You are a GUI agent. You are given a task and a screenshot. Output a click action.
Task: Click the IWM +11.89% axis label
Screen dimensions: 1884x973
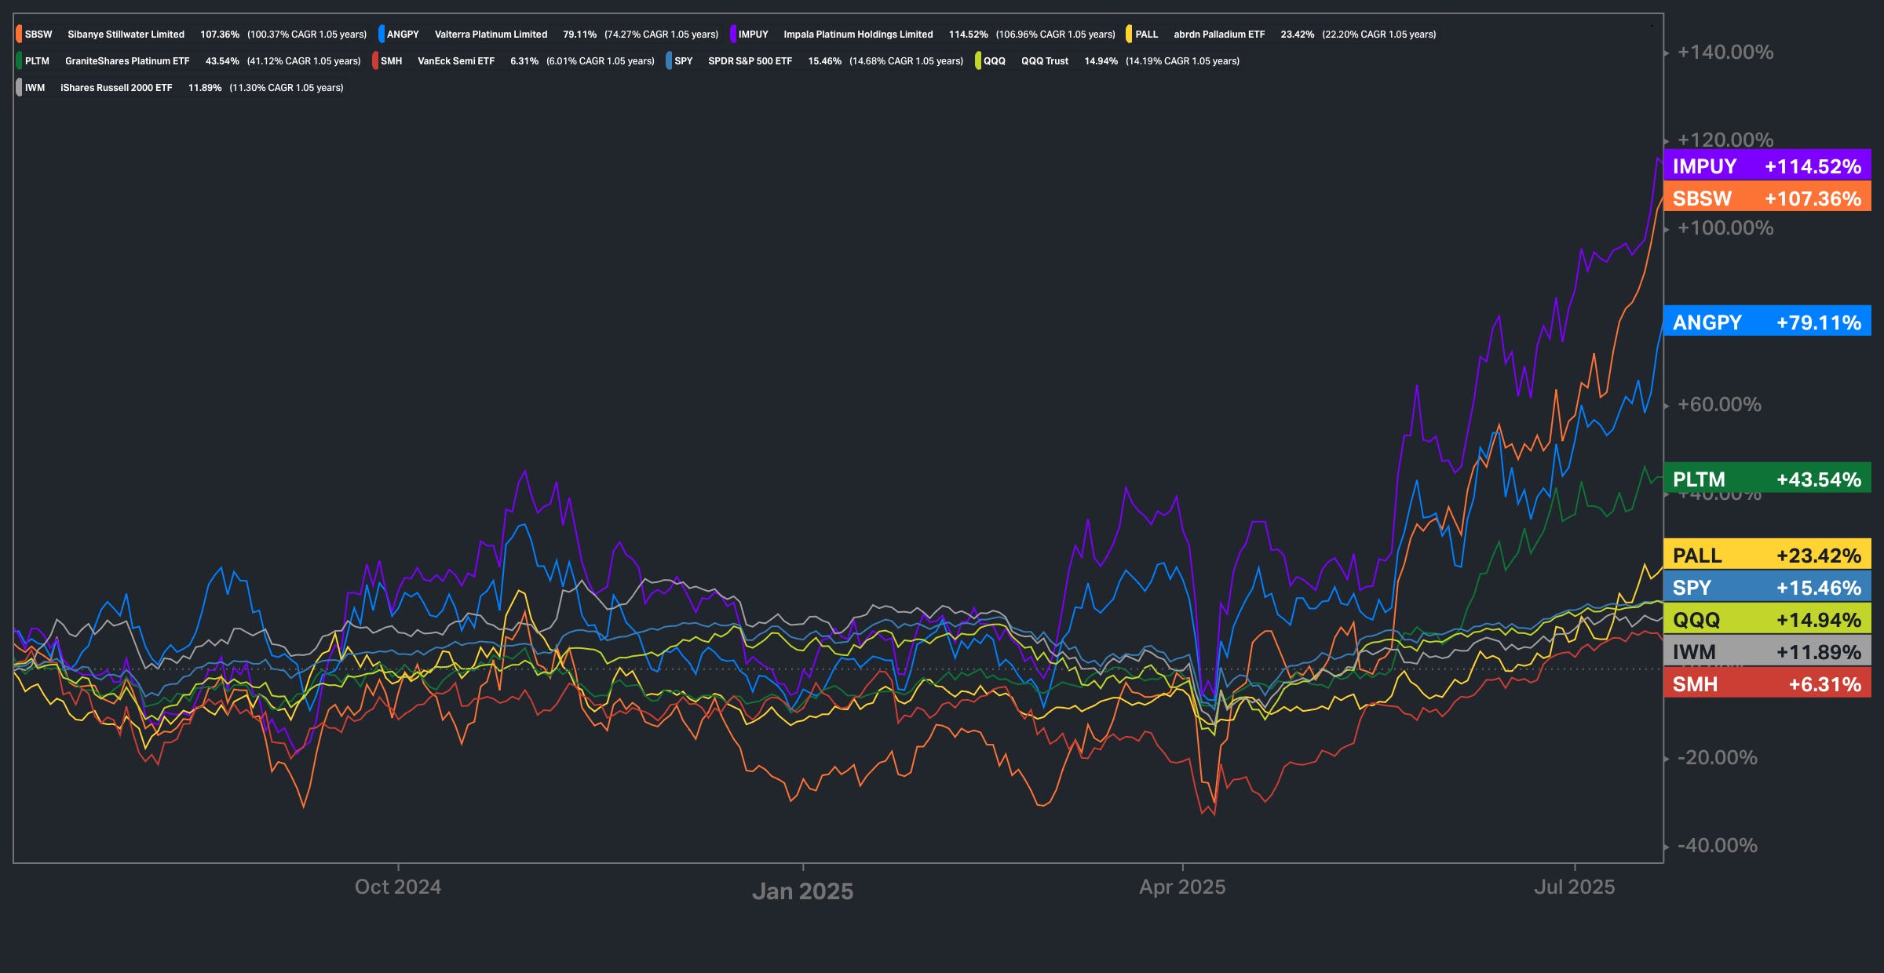[x=1766, y=652]
